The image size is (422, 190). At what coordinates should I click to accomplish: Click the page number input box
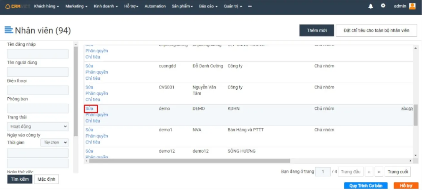coord(323,172)
